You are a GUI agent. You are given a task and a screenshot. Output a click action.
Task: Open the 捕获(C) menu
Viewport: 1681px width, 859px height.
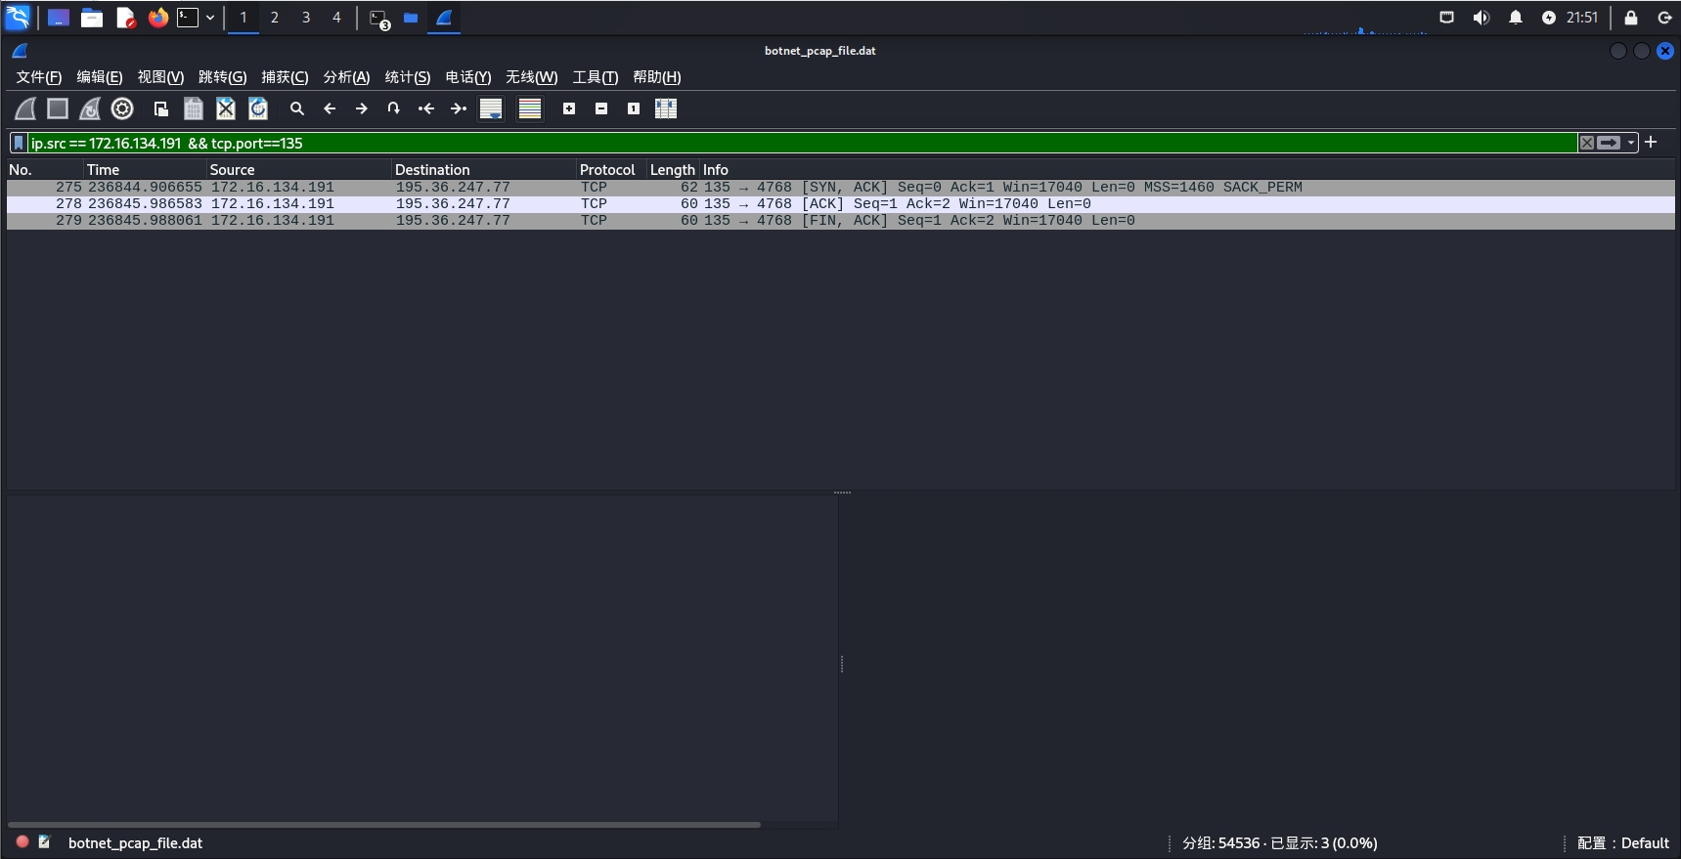(285, 77)
